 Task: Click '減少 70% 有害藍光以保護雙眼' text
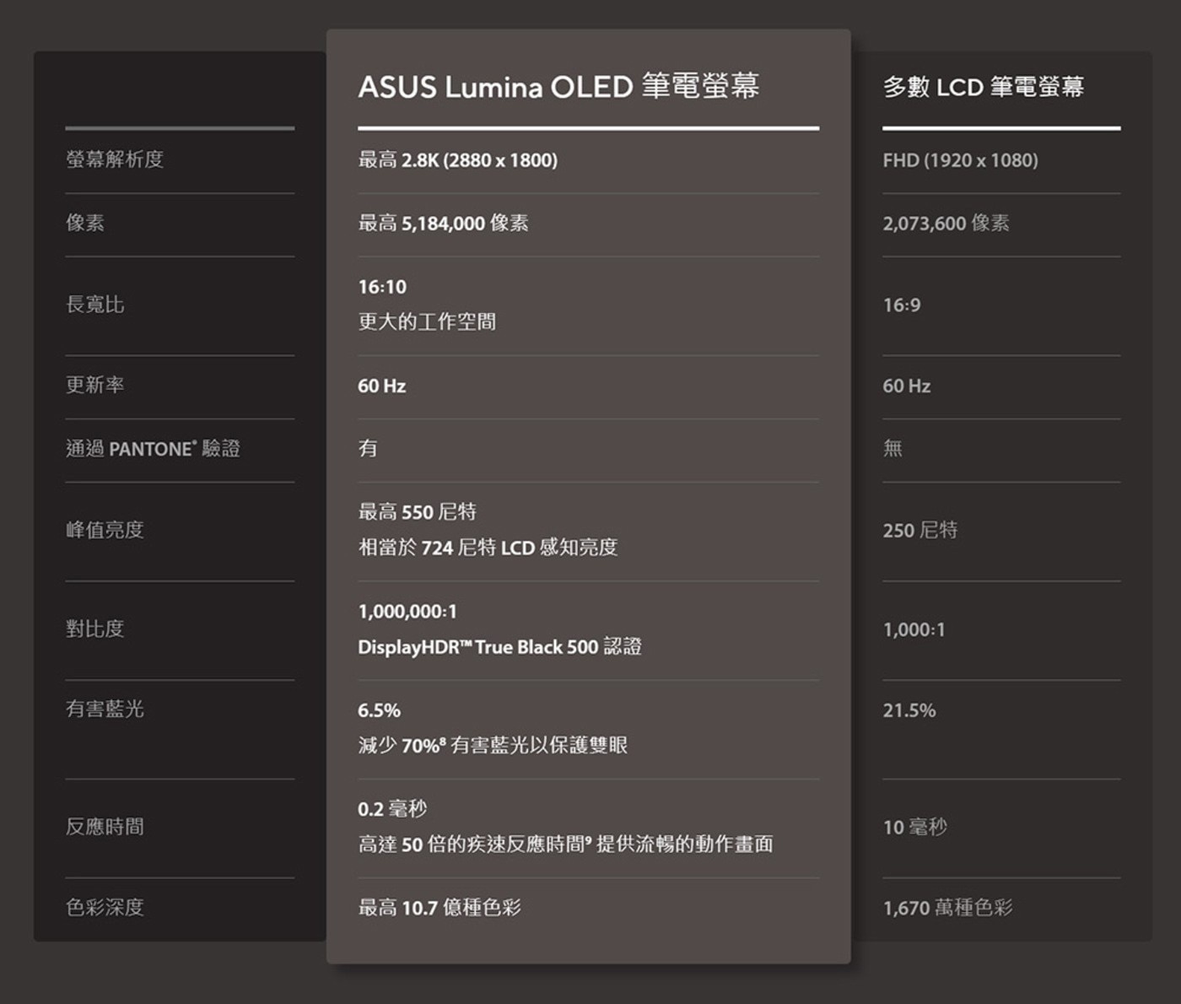[493, 745]
